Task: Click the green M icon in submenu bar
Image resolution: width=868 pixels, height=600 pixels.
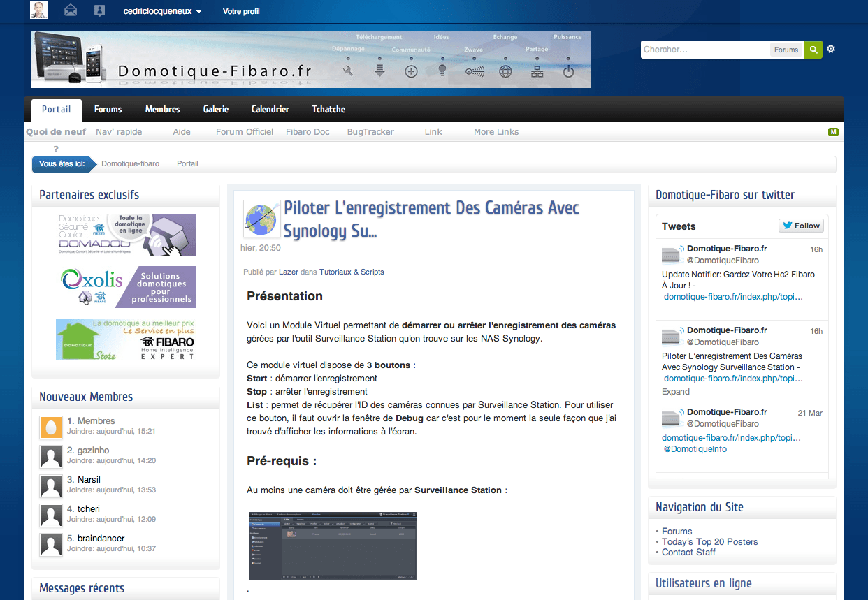Action: (833, 132)
